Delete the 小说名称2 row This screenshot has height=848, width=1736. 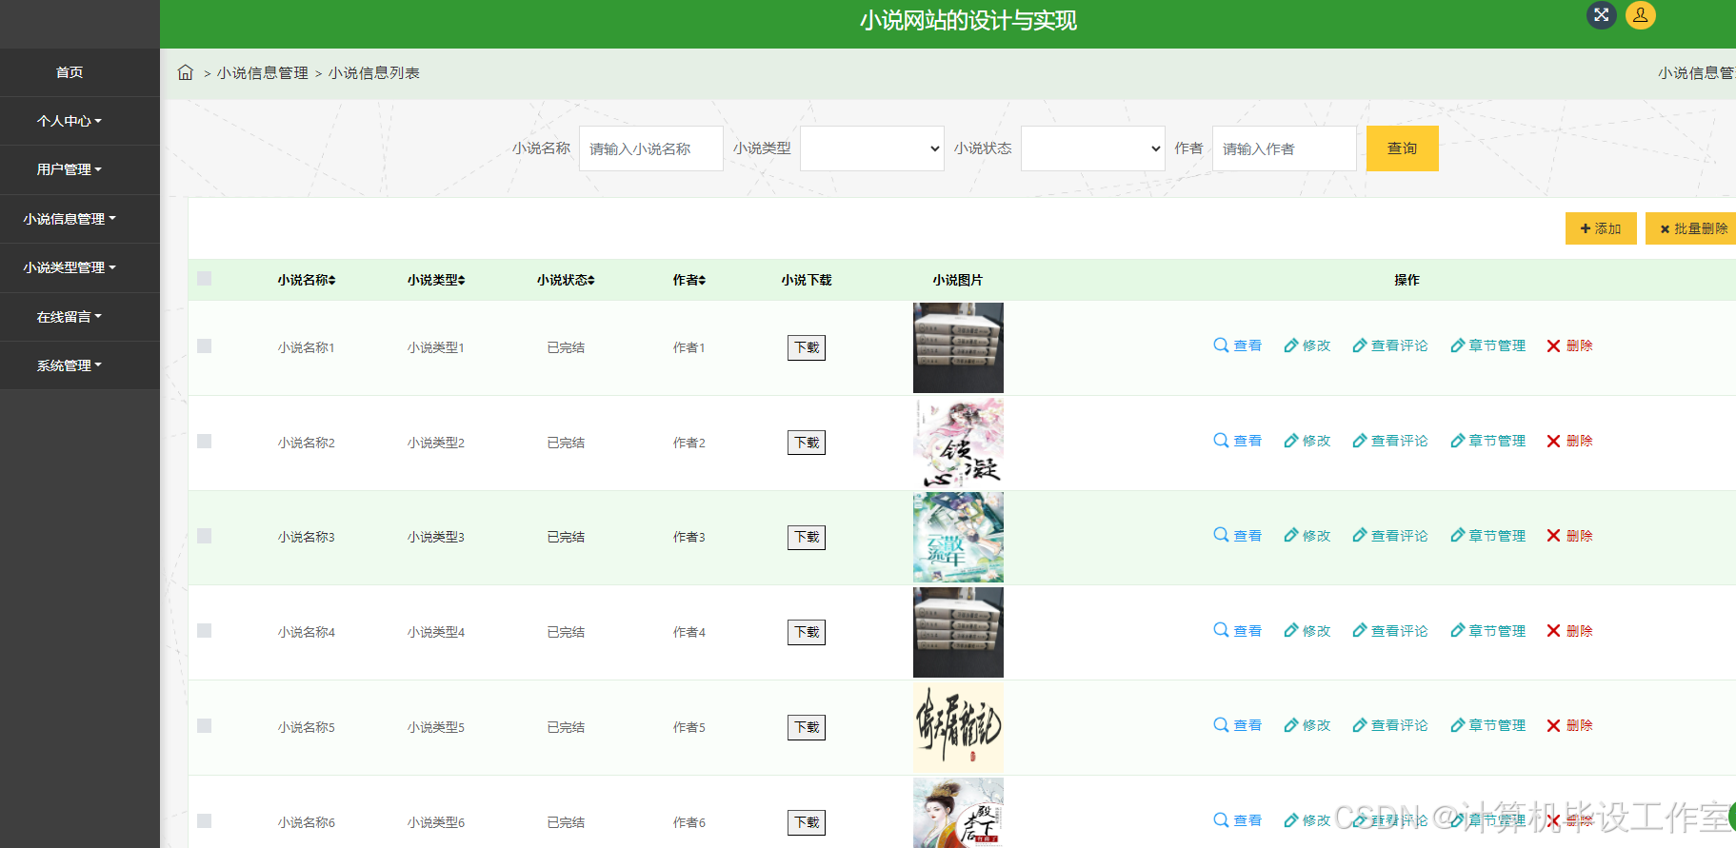tap(1569, 441)
